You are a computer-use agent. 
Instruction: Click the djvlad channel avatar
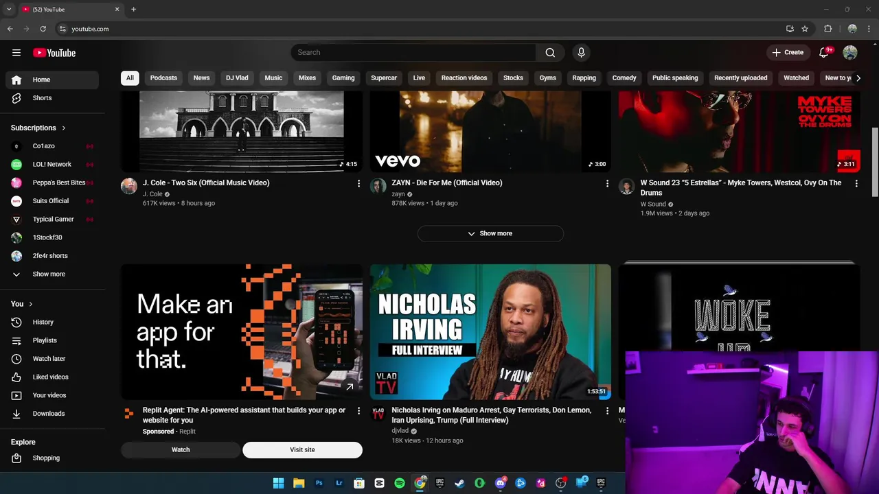pyautogui.click(x=378, y=413)
